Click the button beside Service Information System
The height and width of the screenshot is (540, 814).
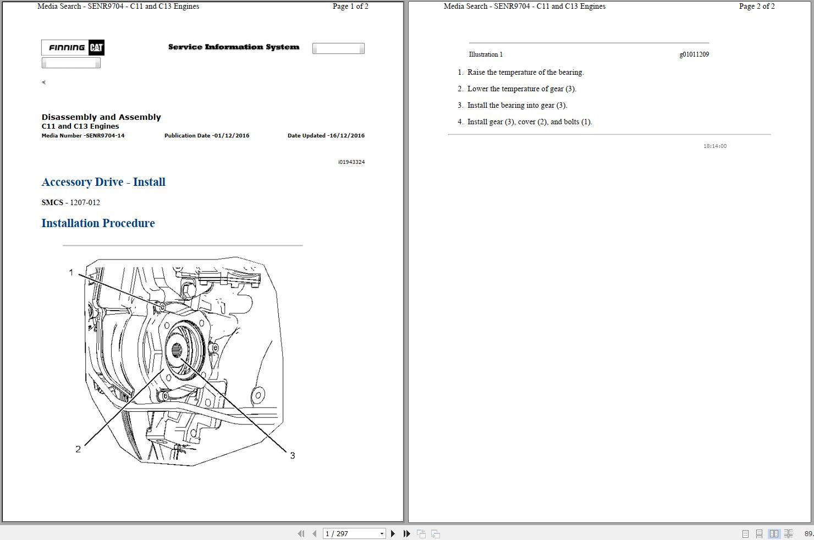pyautogui.click(x=338, y=48)
